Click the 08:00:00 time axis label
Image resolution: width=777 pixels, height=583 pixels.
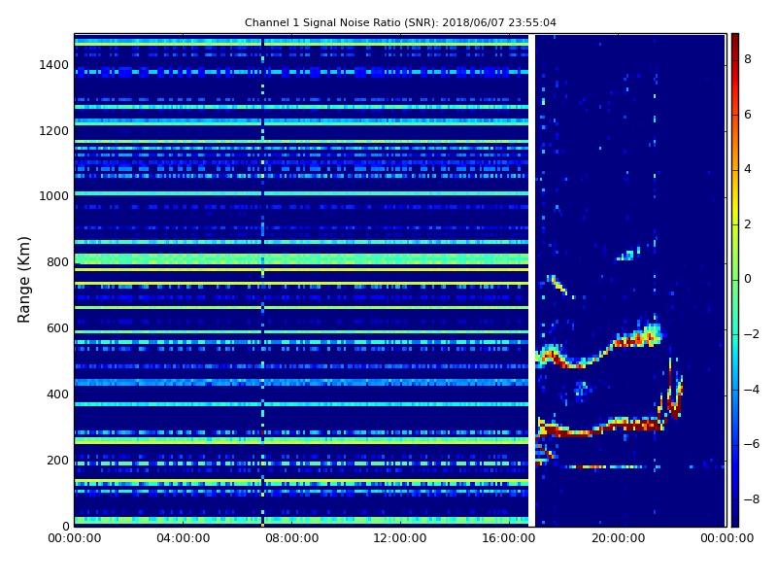pyautogui.click(x=292, y=538)
